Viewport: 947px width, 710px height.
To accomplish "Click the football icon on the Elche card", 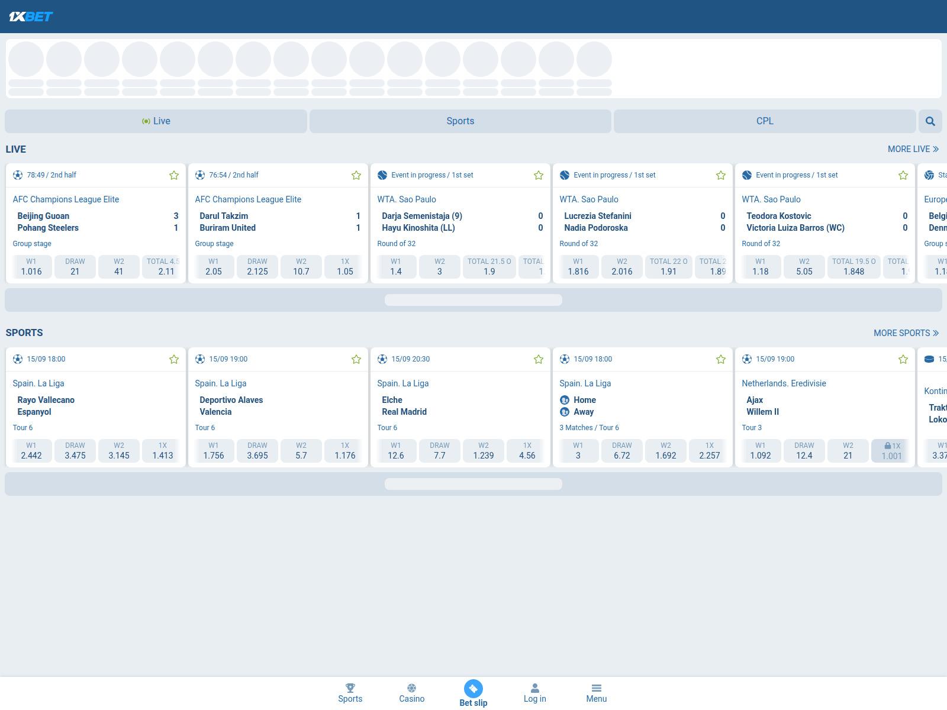I will 382,359.
